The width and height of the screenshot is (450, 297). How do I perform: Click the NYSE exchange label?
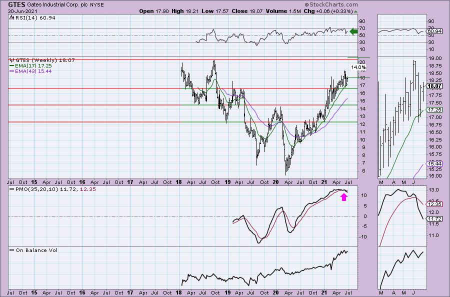pyautogui.click(x=96, y=5)
